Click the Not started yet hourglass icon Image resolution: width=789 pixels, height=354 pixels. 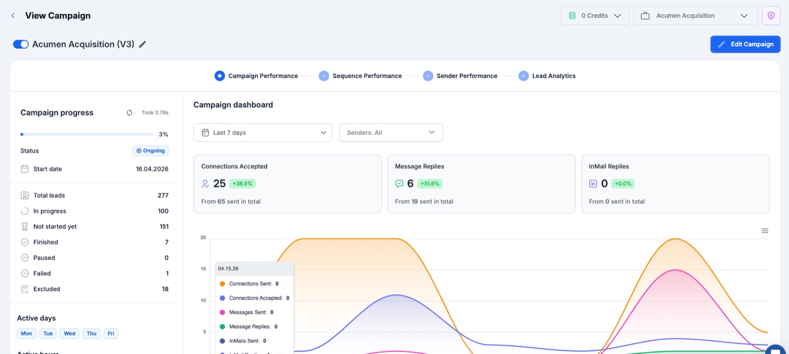click(x=25, y=227)
